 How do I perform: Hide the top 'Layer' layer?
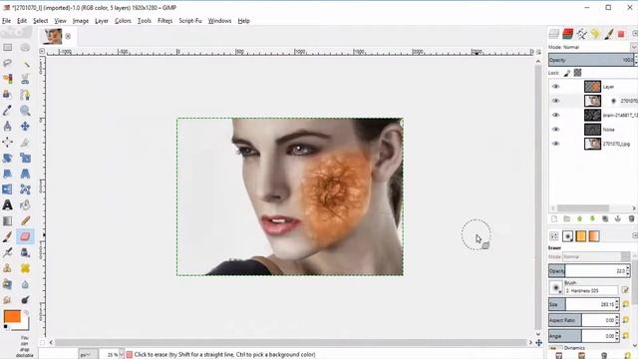[555, 87]
